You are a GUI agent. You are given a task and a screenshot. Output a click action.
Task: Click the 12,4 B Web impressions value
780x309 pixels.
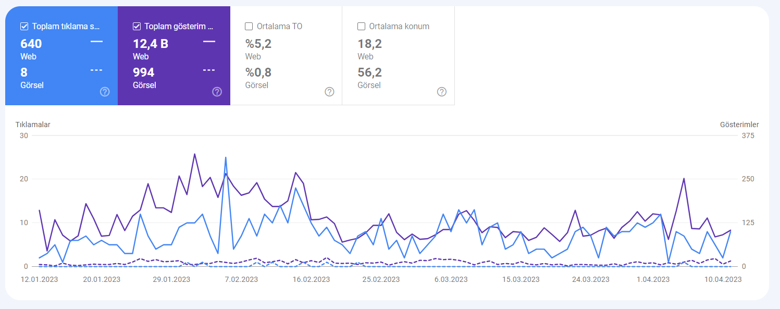coord(151,44)
